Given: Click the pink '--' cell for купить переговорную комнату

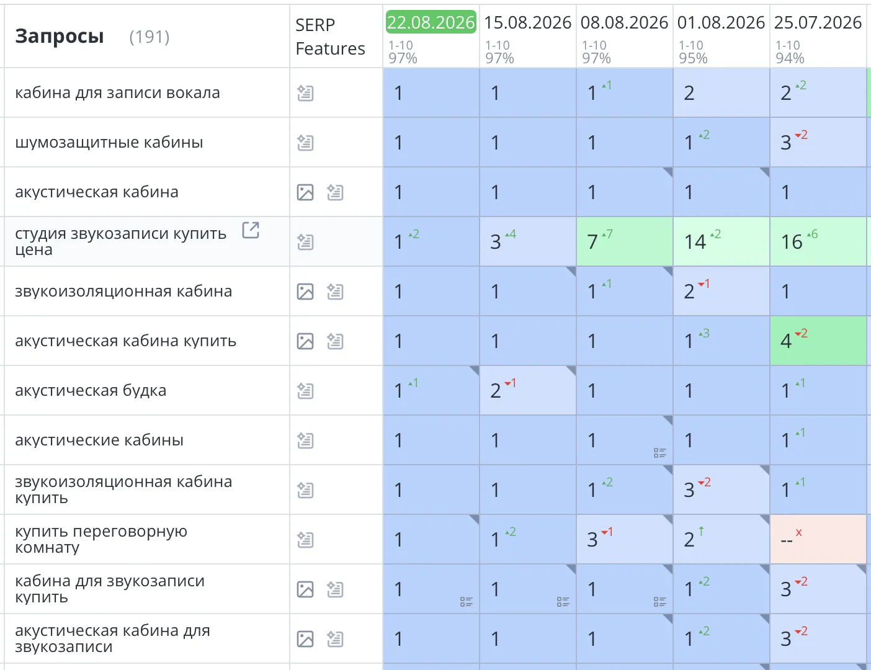Looking at the screenshot, I should click(818, 540).
